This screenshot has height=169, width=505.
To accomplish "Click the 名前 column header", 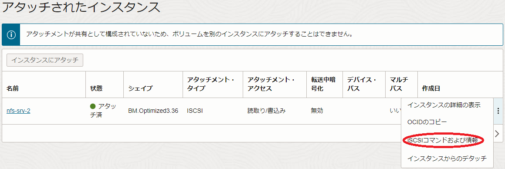I will [x=13, y=88].
